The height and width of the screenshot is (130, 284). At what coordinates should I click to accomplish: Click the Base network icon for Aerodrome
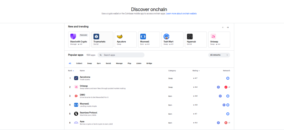[228, 78]
